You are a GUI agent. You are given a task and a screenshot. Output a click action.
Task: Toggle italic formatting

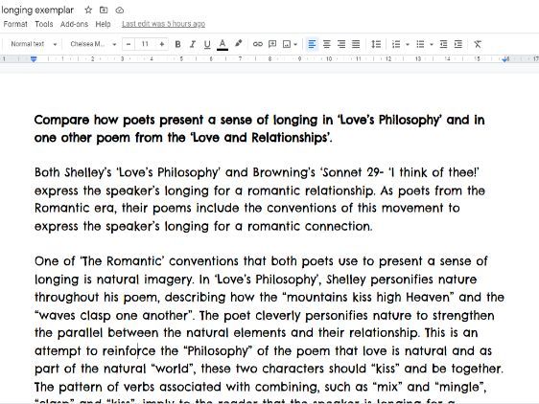[x=193, y=44]
